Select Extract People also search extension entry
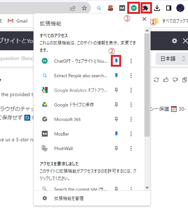Viewport: 188px width, 220px height. click(81, 76)
